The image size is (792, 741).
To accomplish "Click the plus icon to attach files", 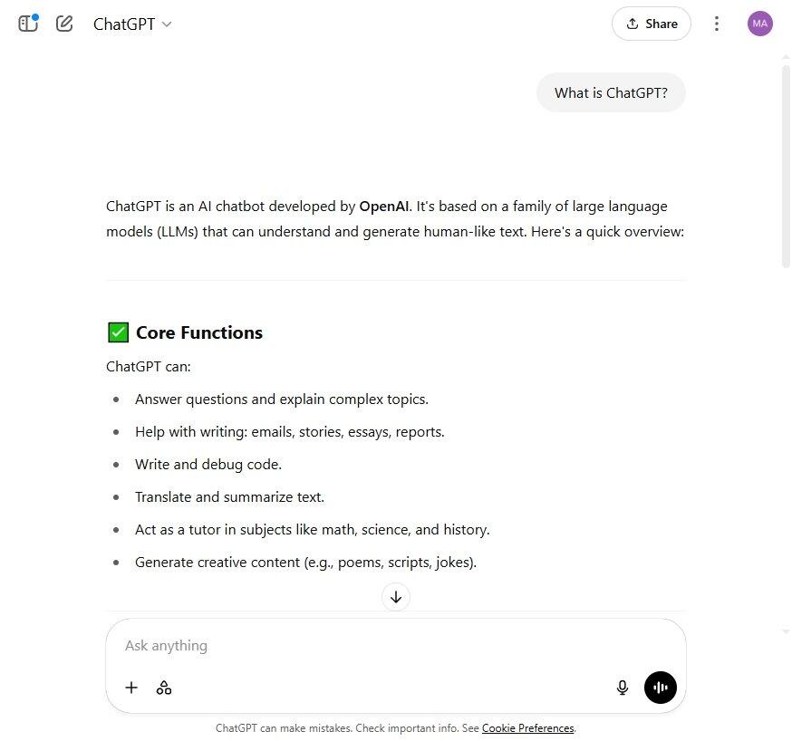I will [131, 688].
